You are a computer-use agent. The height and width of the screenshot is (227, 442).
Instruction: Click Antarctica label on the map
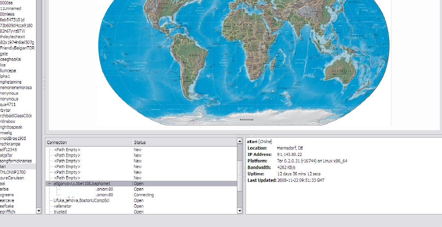[247, 120]
